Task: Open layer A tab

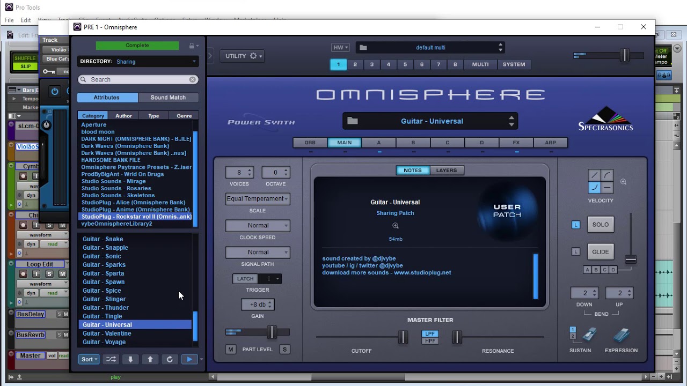Action: 379,143
